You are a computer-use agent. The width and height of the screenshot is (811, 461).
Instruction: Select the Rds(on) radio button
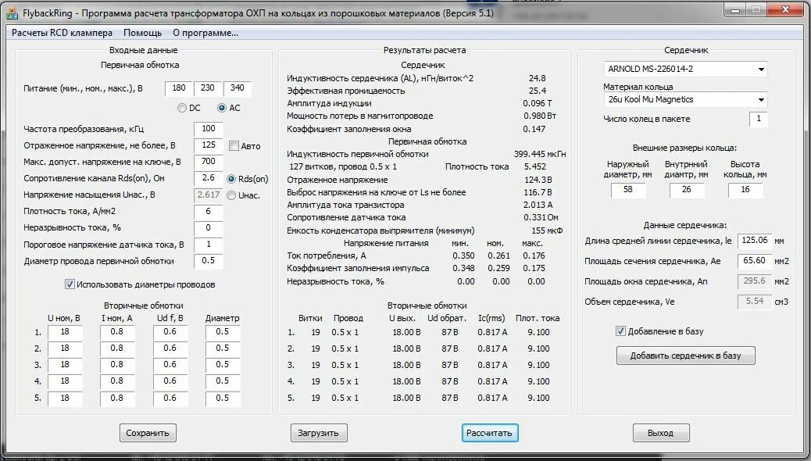(x=231, y=179)
